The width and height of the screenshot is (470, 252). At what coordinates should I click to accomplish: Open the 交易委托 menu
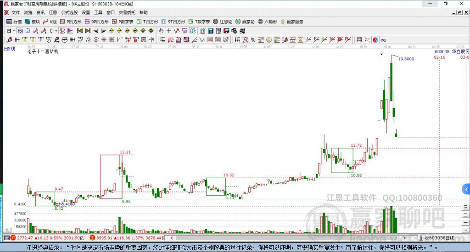127,12
